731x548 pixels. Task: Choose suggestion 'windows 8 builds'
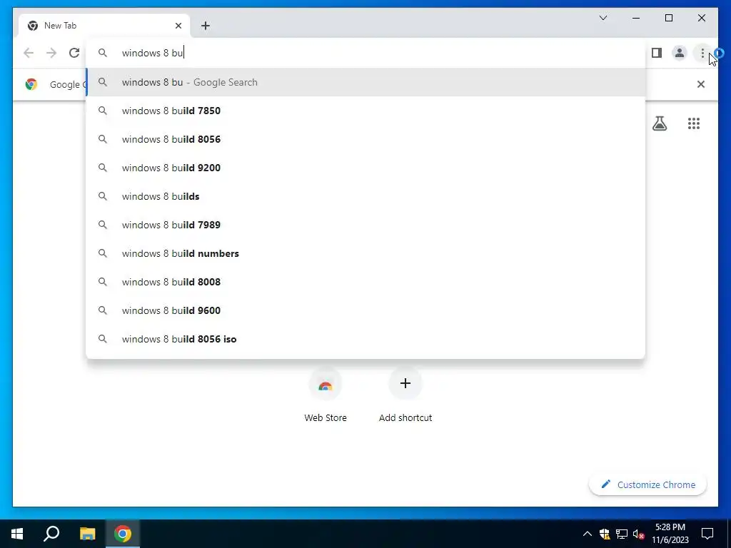[365, 196]
